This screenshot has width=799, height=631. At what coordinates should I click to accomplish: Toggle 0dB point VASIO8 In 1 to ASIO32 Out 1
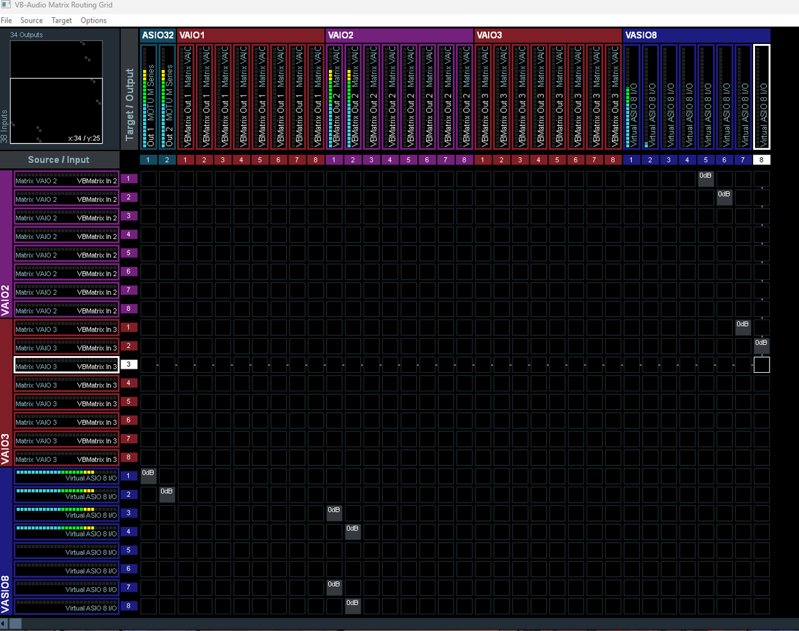pyautogui.click(x=148, y=476)
